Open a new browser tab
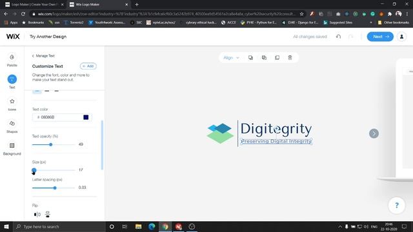The width and height of the screenshot is (413, 232). (137, 5)
